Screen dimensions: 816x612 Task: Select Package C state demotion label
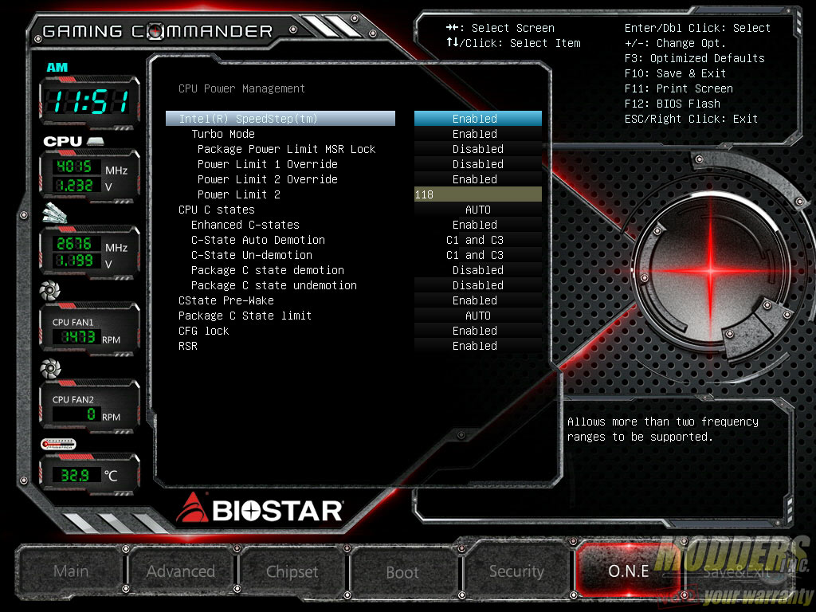click(x=268, y=269)
